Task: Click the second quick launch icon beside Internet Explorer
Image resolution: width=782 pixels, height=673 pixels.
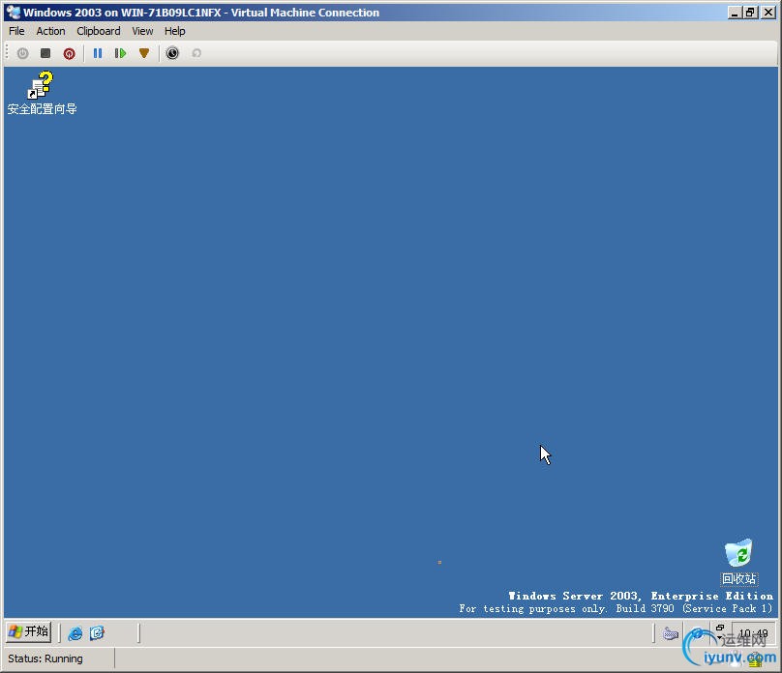Action: click(97, 633)
